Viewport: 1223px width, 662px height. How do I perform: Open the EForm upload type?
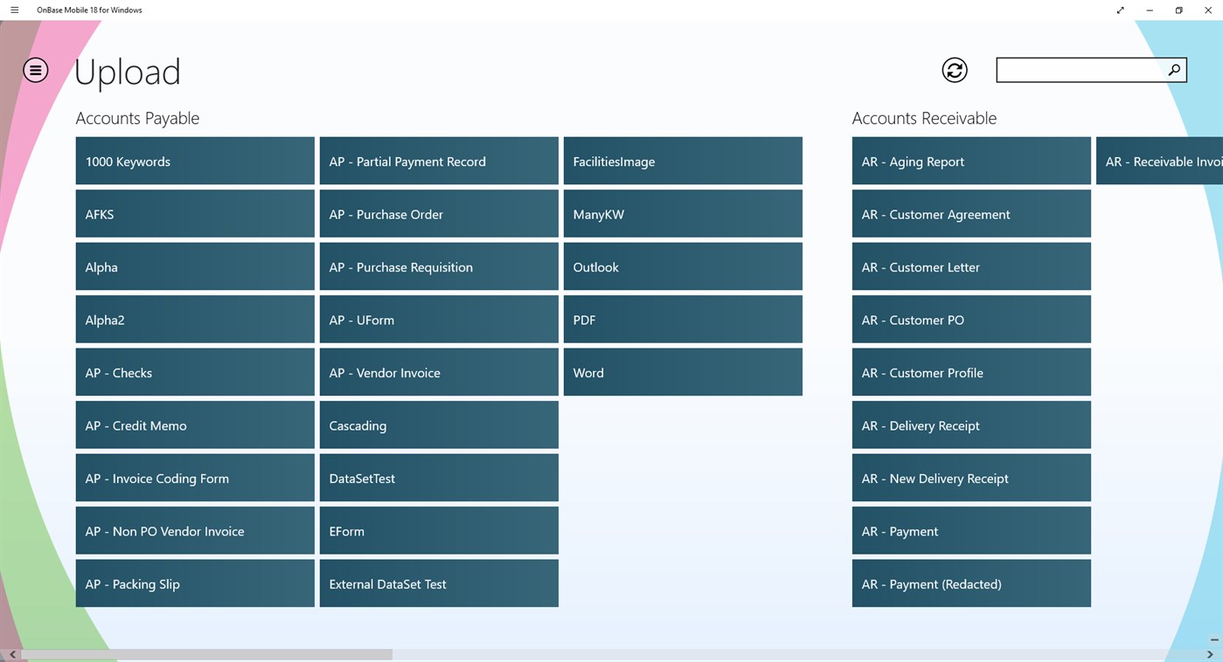pyautogui.click(x=438, y=530)
